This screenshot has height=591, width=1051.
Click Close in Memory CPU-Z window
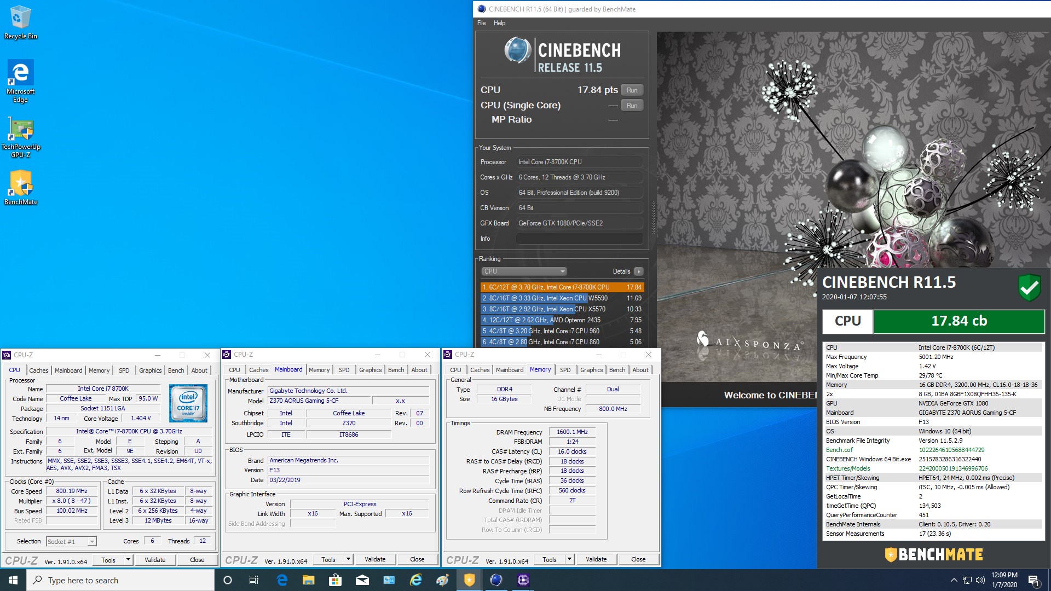(638, 559)
